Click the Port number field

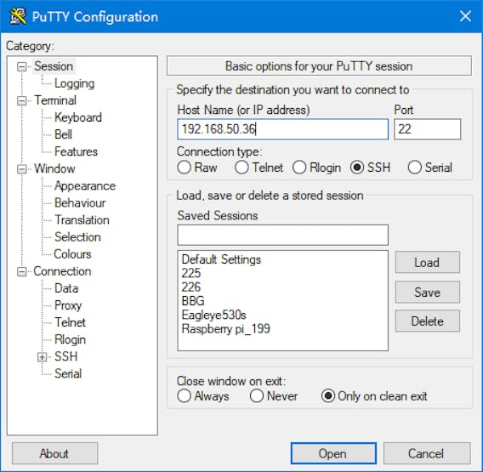(x=427, y=129)
